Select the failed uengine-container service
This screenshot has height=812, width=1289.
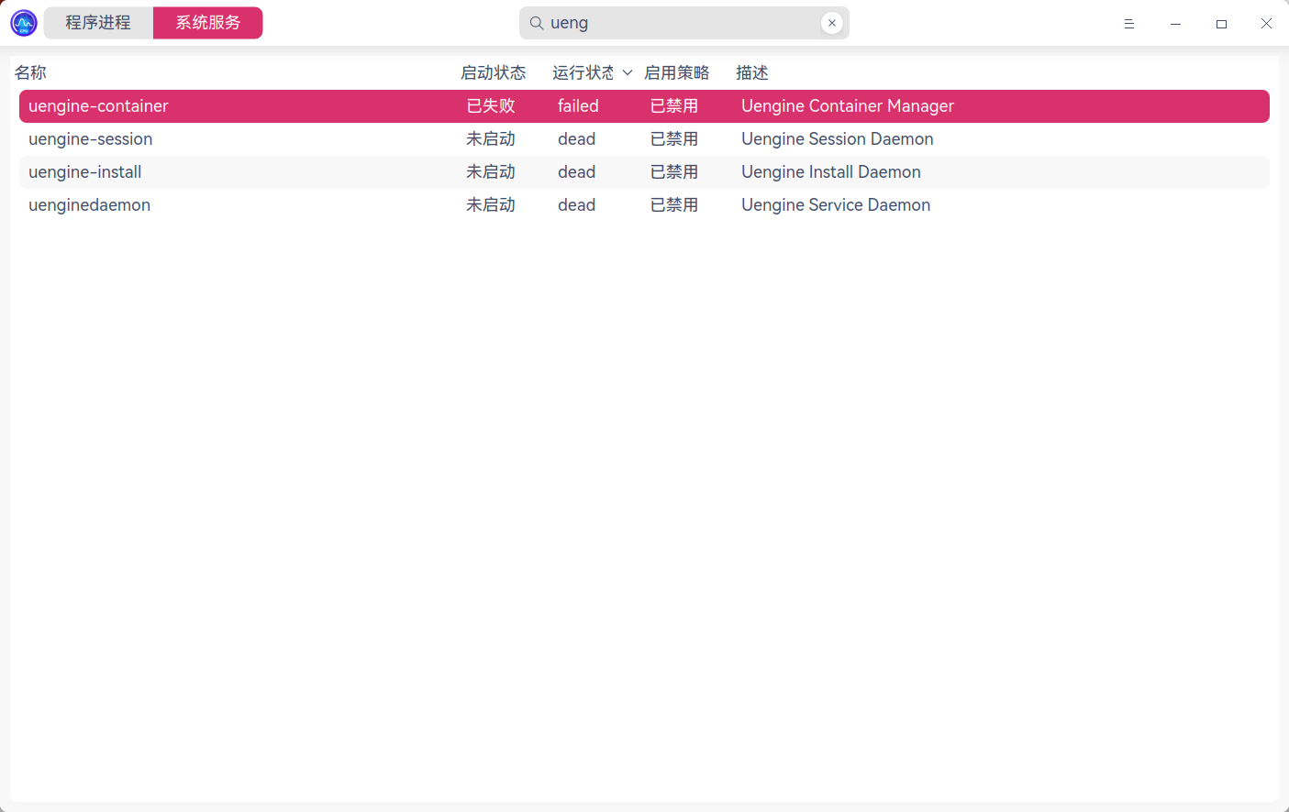367,105
